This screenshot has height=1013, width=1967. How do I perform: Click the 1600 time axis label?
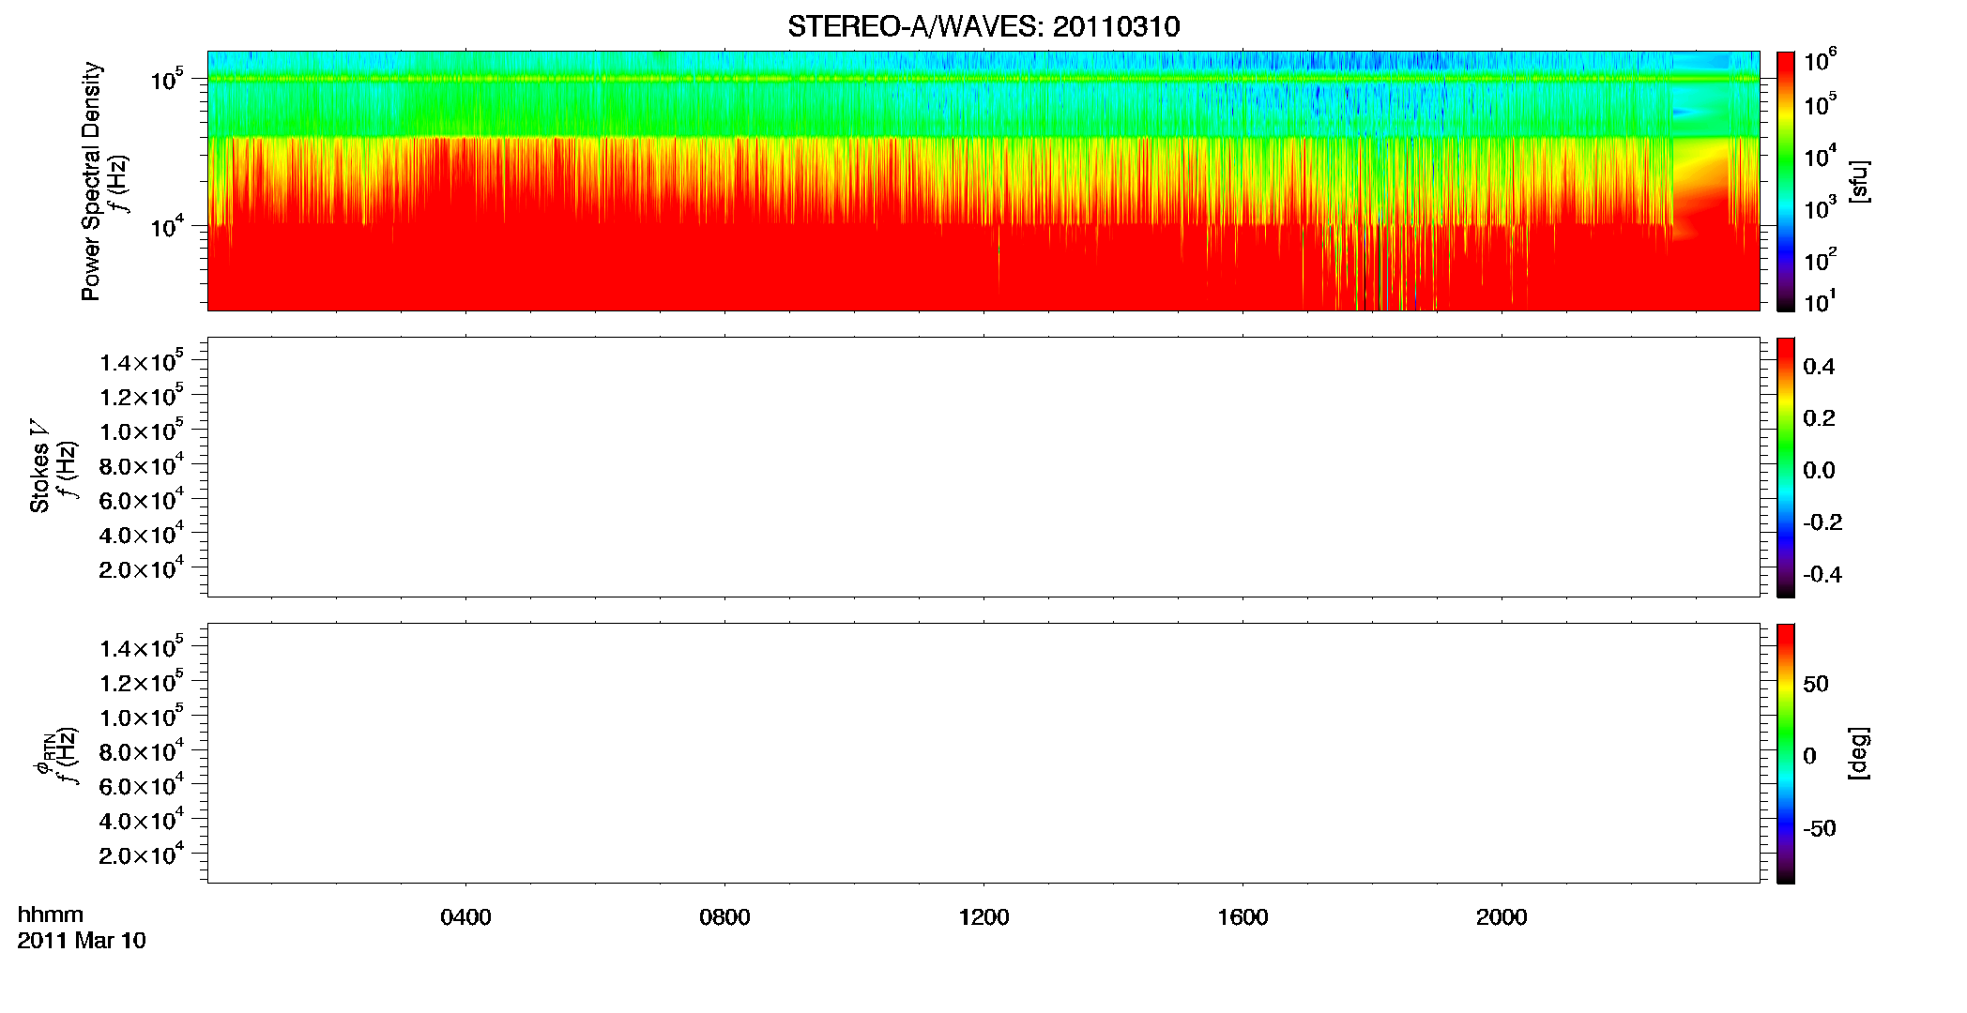coord(1243,917)
